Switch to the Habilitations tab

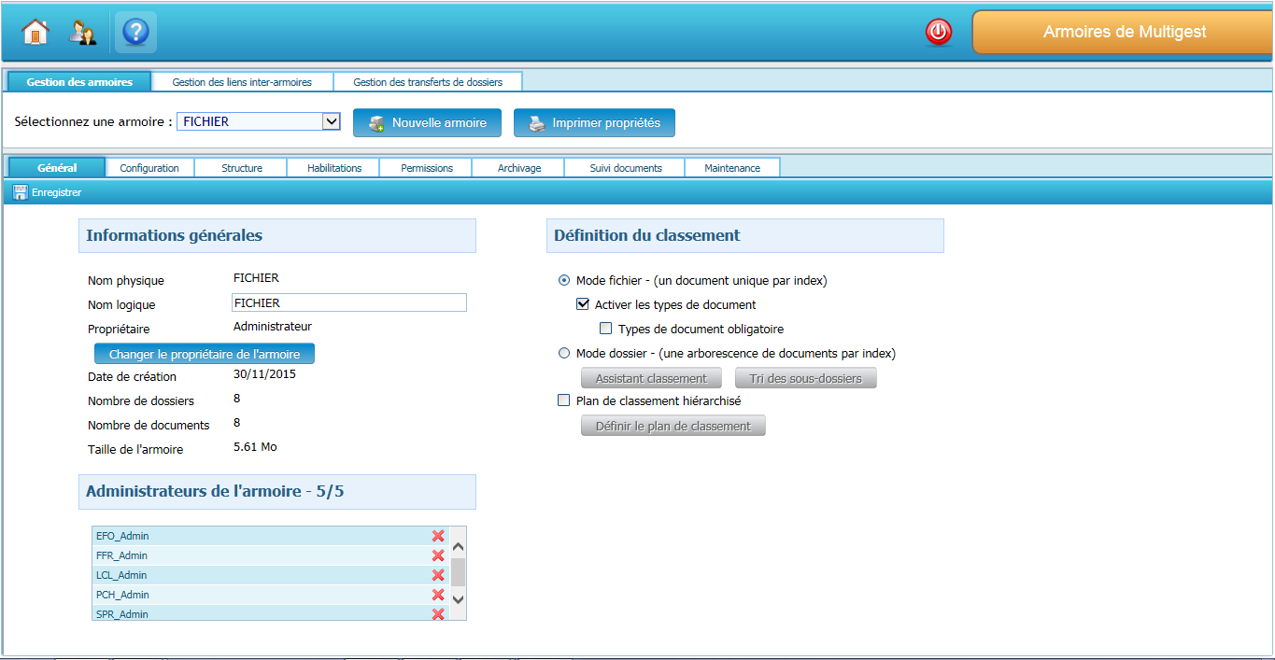click(333, 168)
